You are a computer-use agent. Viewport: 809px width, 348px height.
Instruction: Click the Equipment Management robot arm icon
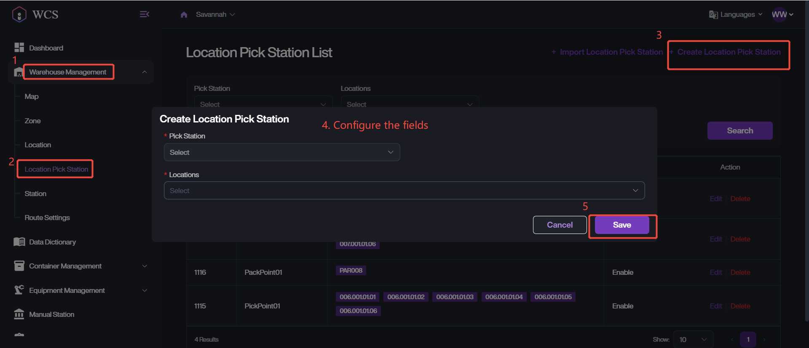tap(19, 290)
